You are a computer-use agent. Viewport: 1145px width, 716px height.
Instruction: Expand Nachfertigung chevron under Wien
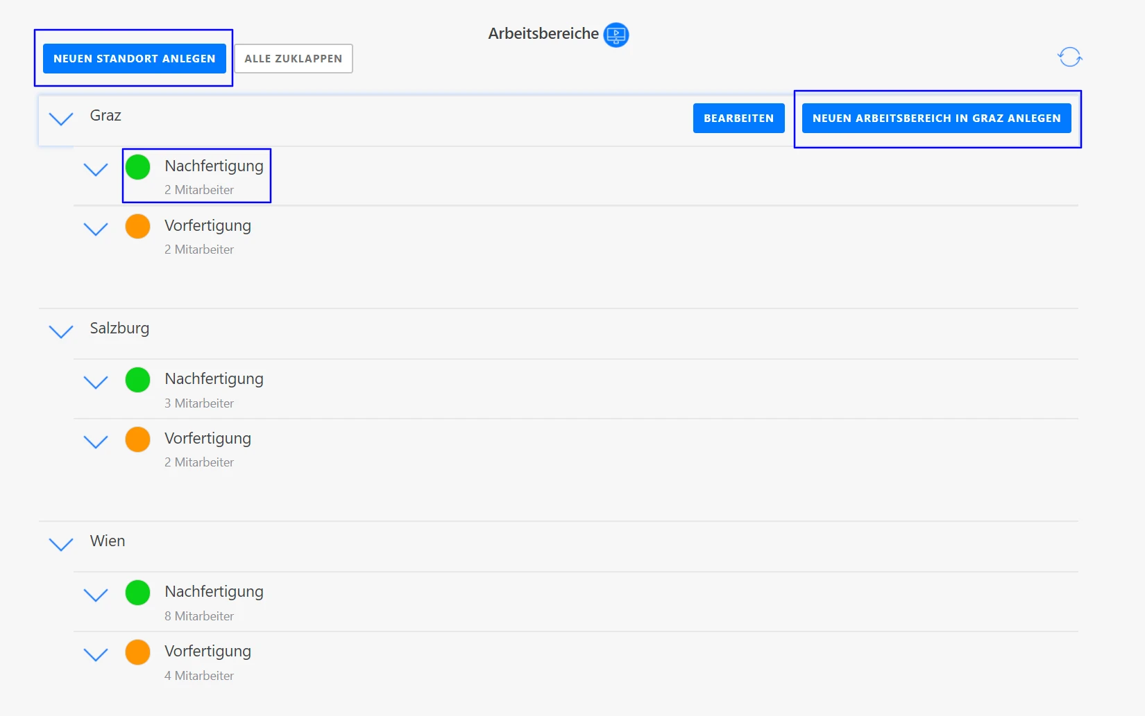96,595
